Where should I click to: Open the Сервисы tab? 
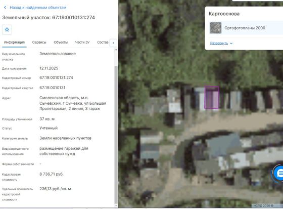39,43
